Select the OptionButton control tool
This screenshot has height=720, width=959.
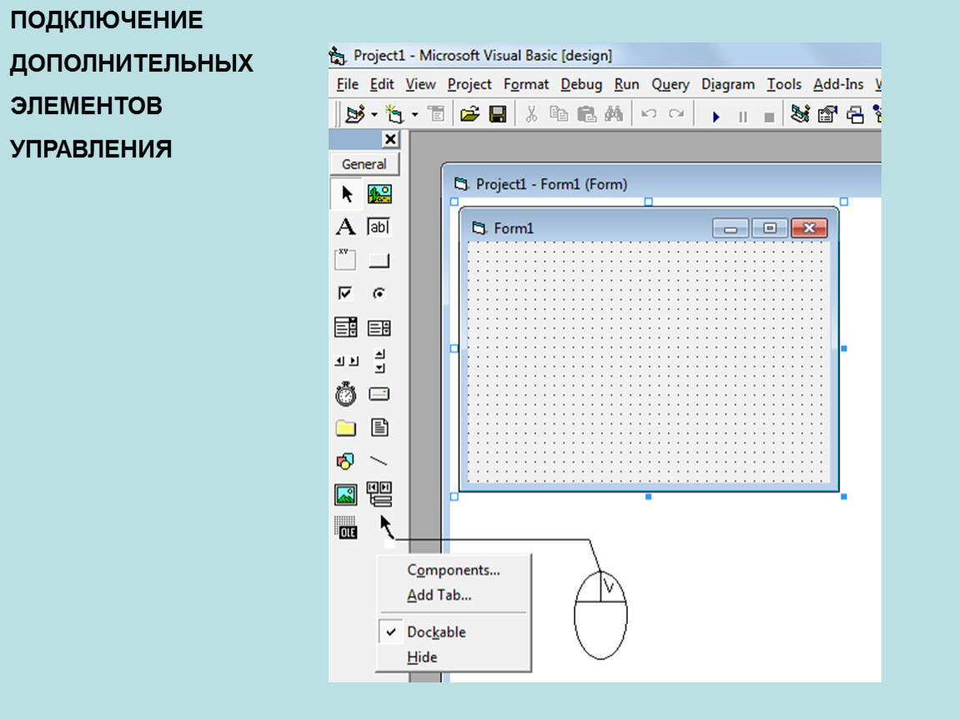[379, 293]
